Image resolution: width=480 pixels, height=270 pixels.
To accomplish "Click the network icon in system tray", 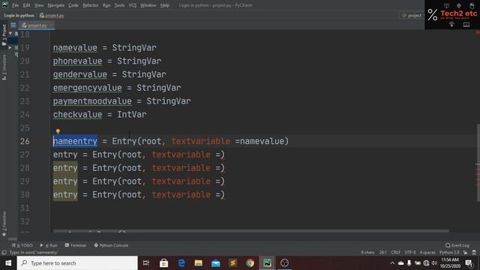I will 426,263.
